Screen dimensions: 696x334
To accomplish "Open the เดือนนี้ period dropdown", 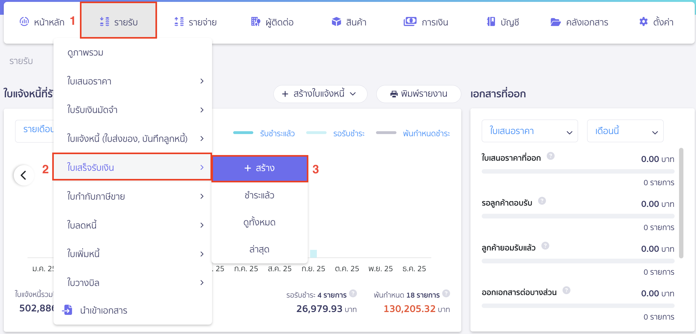I will coord(625,131).
